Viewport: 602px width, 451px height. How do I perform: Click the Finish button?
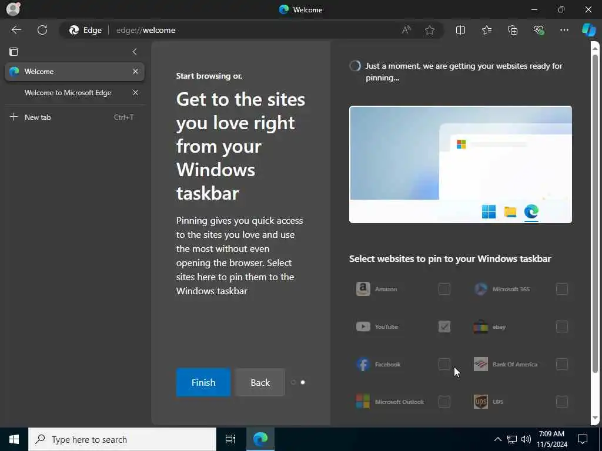pyautogui.click(x=203, y=382)
